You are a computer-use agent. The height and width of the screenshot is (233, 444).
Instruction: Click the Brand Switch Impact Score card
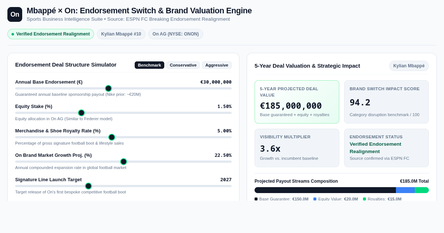(386, 102)
